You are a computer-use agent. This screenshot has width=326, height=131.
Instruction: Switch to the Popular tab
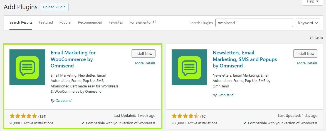click(x=65, y=22)
